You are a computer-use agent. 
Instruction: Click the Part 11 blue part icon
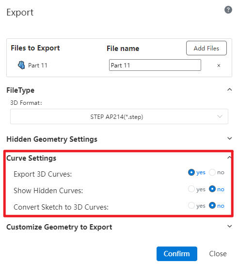[21, 65]
